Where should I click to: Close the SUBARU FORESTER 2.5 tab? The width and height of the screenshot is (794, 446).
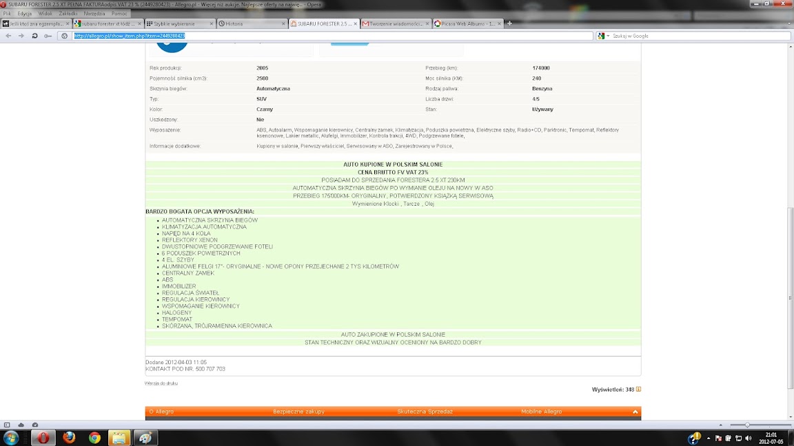click(x=355, y=24)
